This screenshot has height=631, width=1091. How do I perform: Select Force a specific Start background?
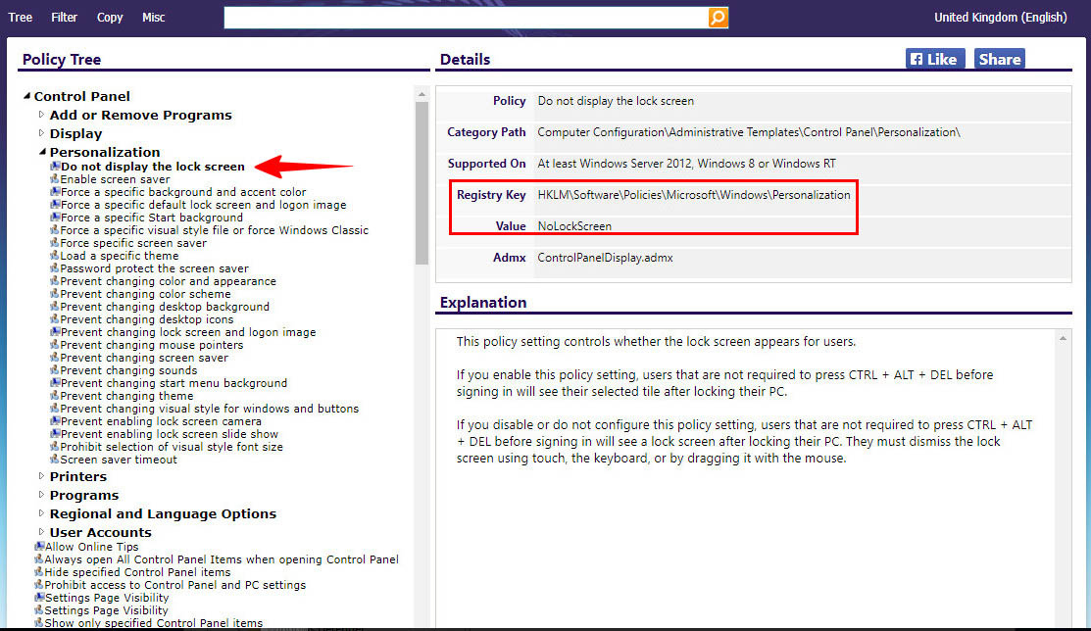[152, 218]
